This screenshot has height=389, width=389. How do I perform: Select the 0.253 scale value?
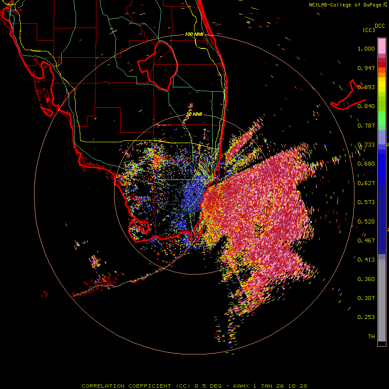coord(366,317)
